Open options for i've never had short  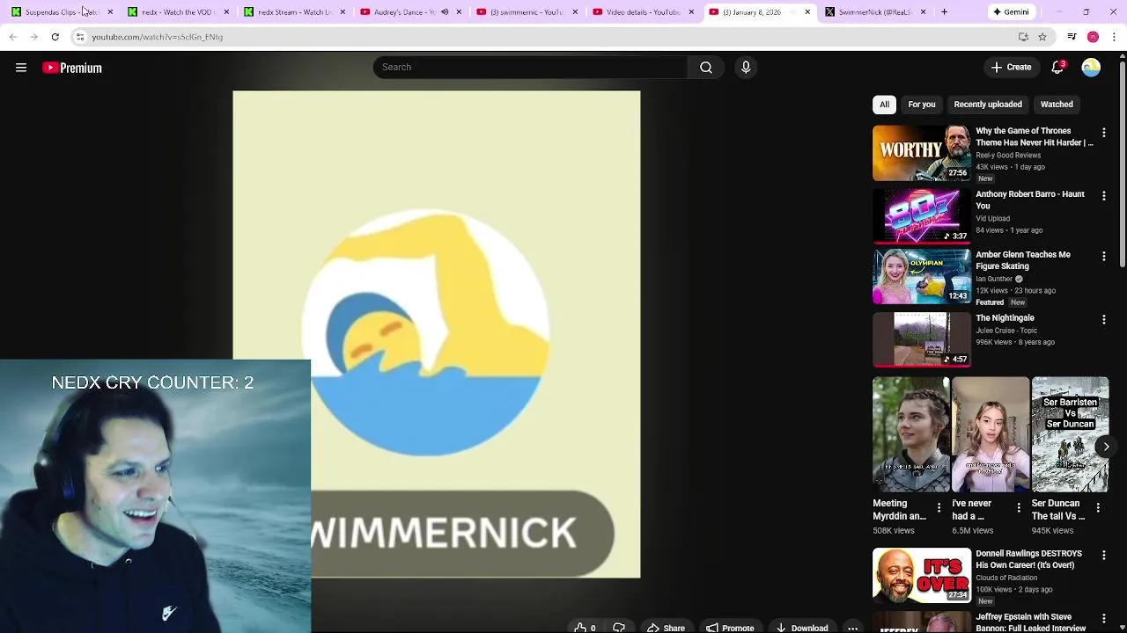(1019, 508)
